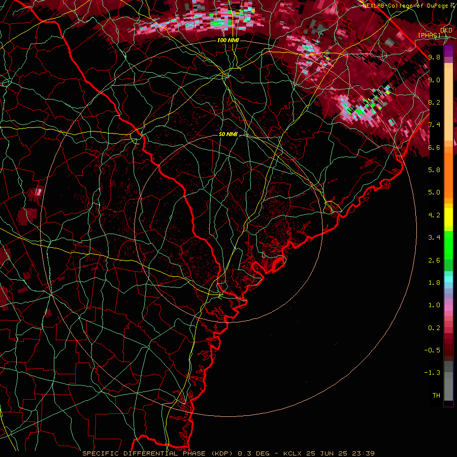Click the 2.6 value on the color scale
The width and height of the screenshot is (457, 457).
pos(434,260)
